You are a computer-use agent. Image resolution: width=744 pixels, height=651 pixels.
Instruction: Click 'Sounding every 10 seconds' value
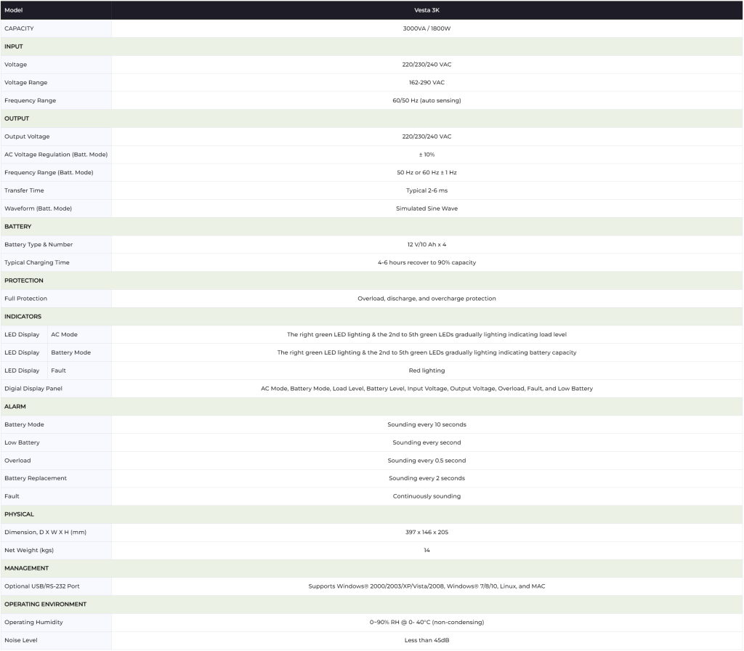click(x=426, y=425)
